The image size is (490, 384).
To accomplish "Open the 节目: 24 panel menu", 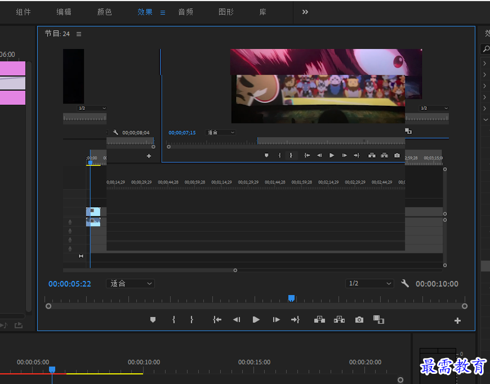I will (x=79, y=34).
